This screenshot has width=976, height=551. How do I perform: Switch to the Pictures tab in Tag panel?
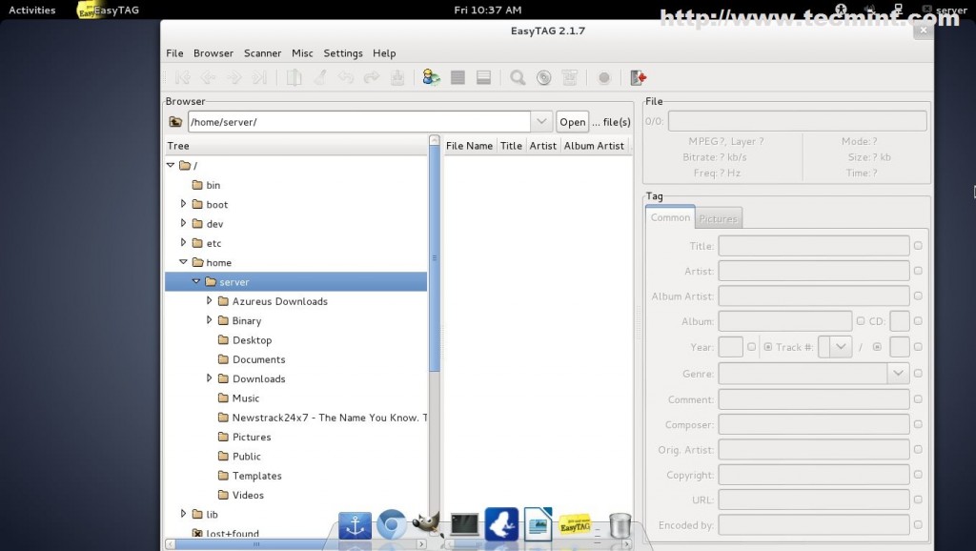point(718,218)
